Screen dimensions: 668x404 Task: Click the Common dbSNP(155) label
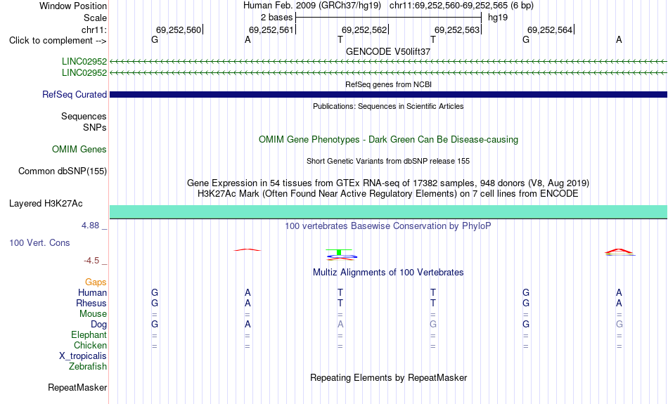pyautogui.click(x=63, y=171)
